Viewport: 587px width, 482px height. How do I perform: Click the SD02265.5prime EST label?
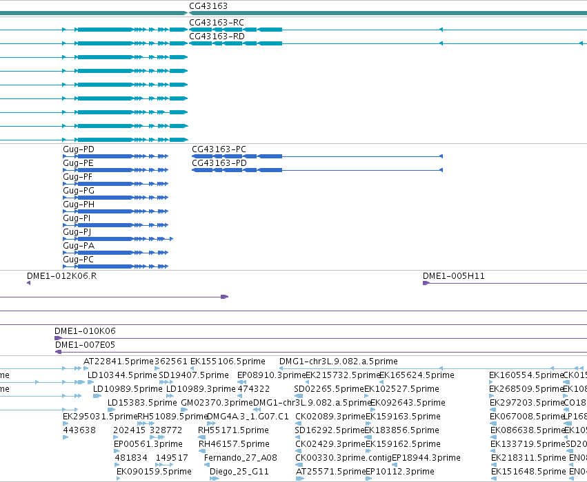click(329, 389)
